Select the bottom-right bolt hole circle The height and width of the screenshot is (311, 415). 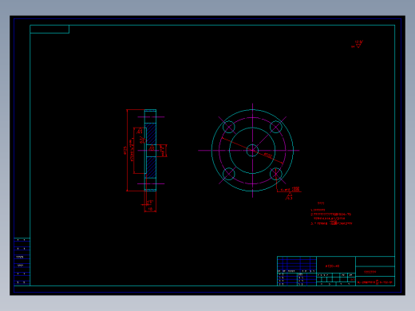[x=276, y=174]
